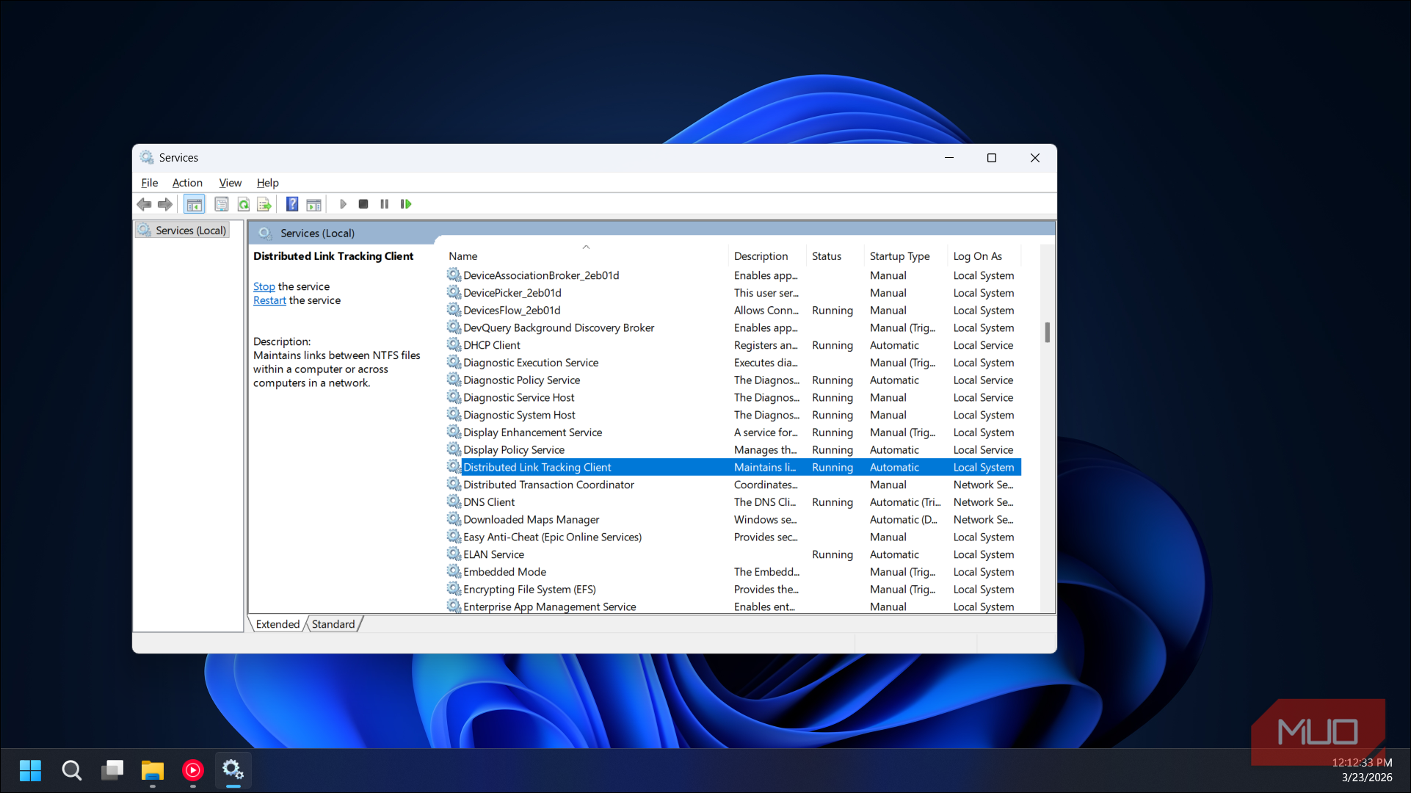Viewport: 1411px width, 793px height.
Task: Sort by the Status column header
Action: [x=835, y=256]
